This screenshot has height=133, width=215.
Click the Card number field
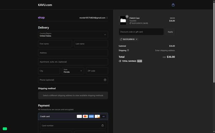tap(73, 126)
